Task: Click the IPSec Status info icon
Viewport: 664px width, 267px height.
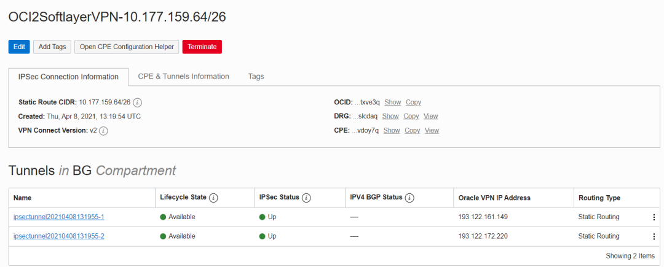Action: point(307,198)
